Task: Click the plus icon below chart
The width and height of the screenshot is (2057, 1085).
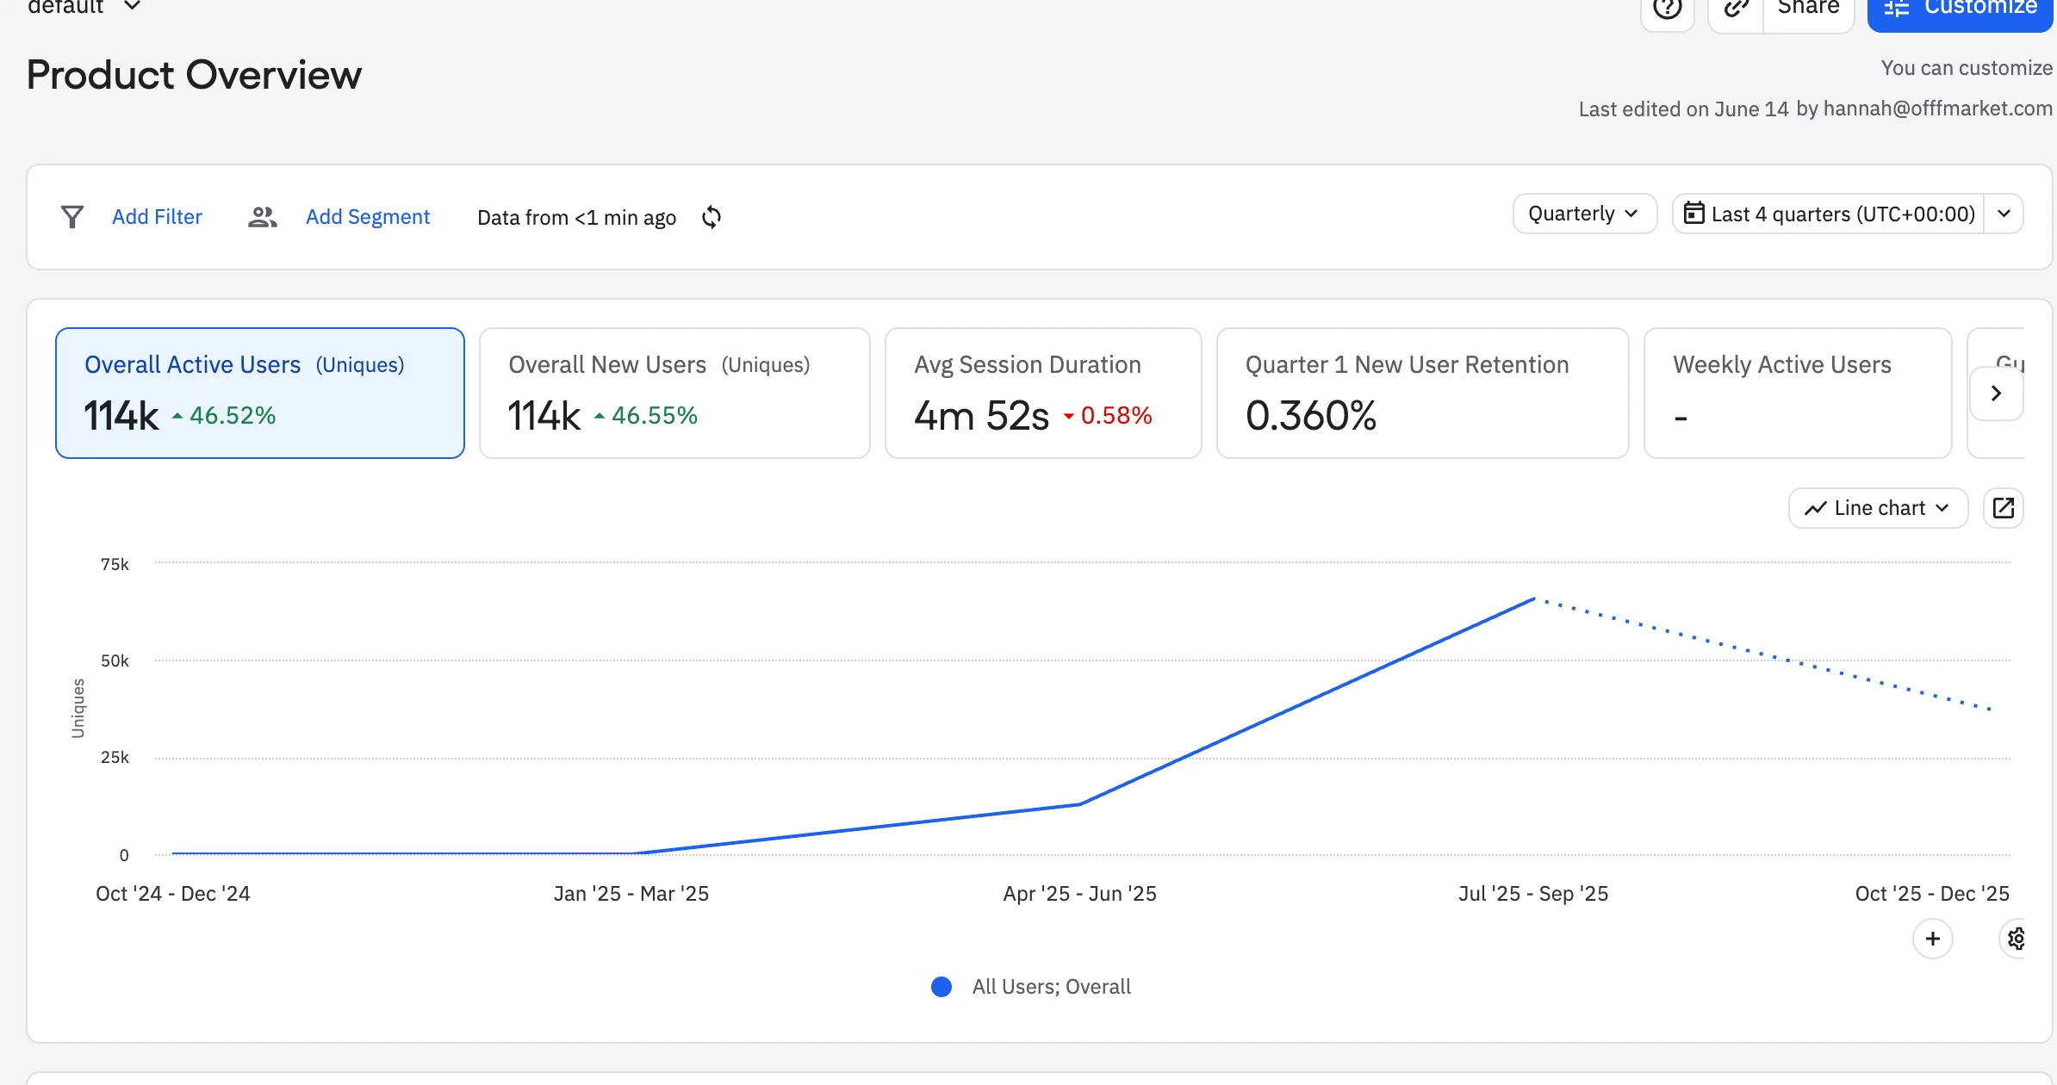Action: coord(1932,939)
